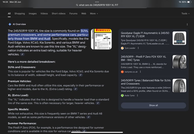Click the 'SUVs and Crossovers:' heading
This screenshot has width=194, height=134.
(x=22, y=67)
